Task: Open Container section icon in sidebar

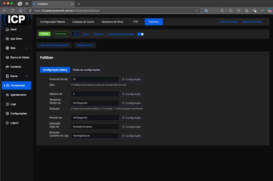Action: click(7, 67)
